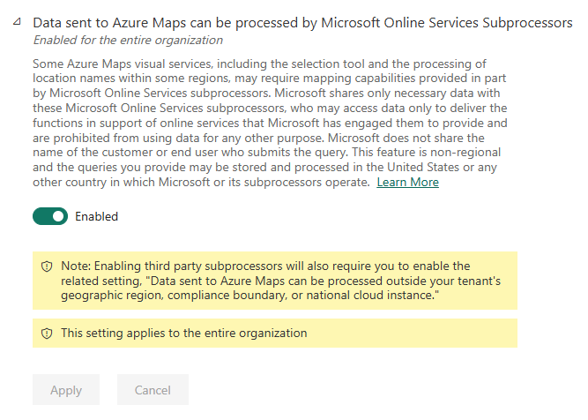The image size is (588, 420).
Task: Click shield icon beside 'This setting applies' note
Action: click(x=47, y=334)
